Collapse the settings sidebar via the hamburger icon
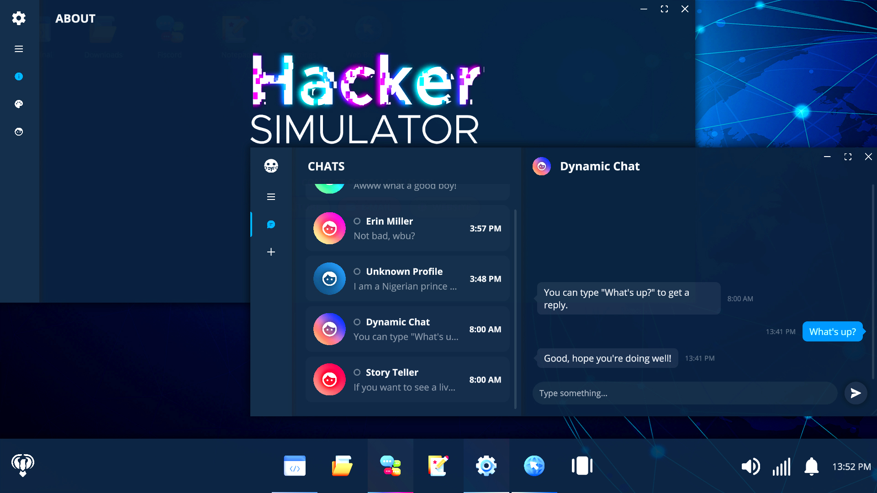The height and width of the screenshot is (493, 877). point(19,48)
